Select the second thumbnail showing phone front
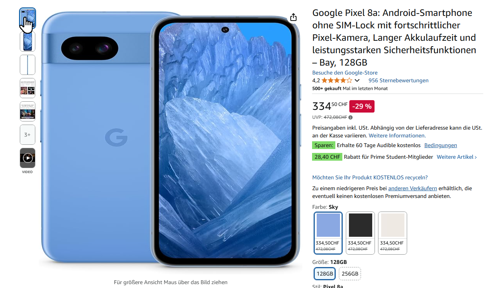This screenshot has width=484, height=288. coord(28,42)
